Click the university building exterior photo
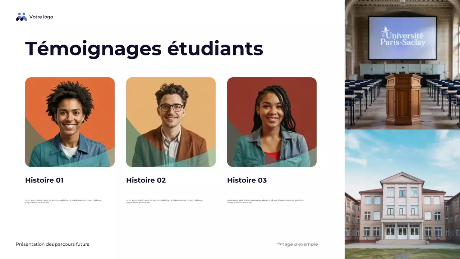This screenshot has width=460, height=259. (402, 194)
